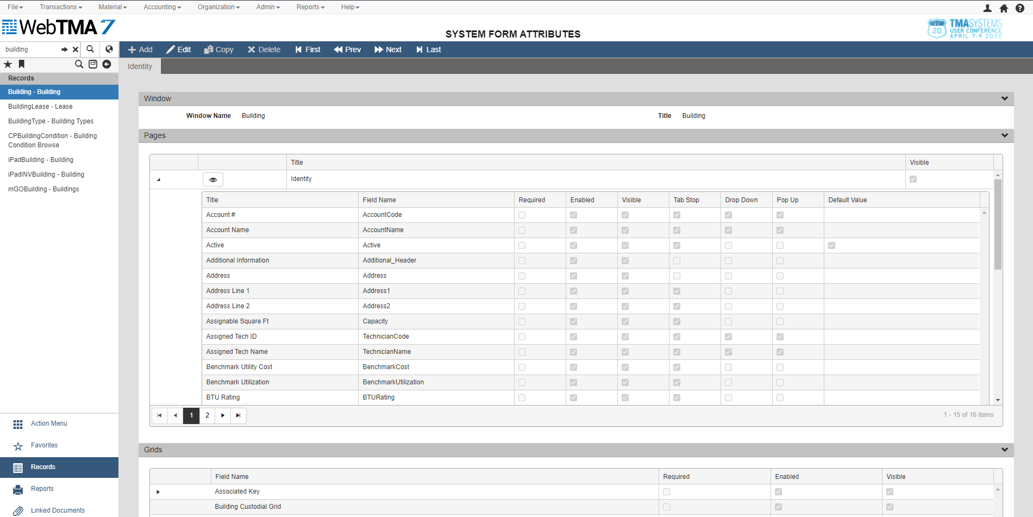
Task: Open help via the question mark icon
Action: click(x=1020, y=8)
